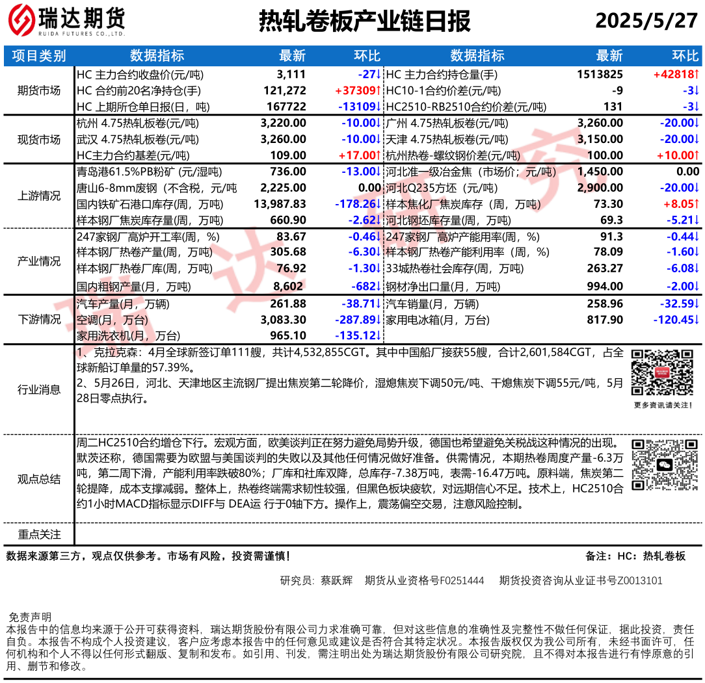
Task: Click the report date 2025/5/27
Action: [x=646, y=21]
